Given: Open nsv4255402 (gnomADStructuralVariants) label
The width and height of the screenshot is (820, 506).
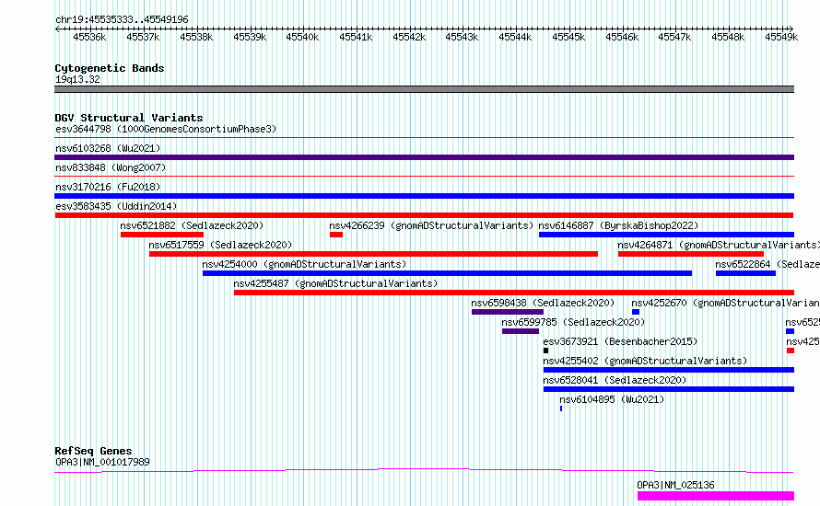Looking at the screenshot, I should 645,361.
